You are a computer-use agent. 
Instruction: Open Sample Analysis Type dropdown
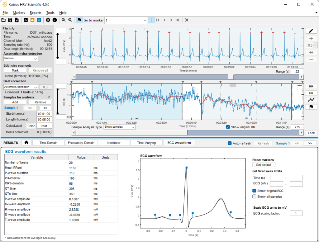(x=119, y=127)
